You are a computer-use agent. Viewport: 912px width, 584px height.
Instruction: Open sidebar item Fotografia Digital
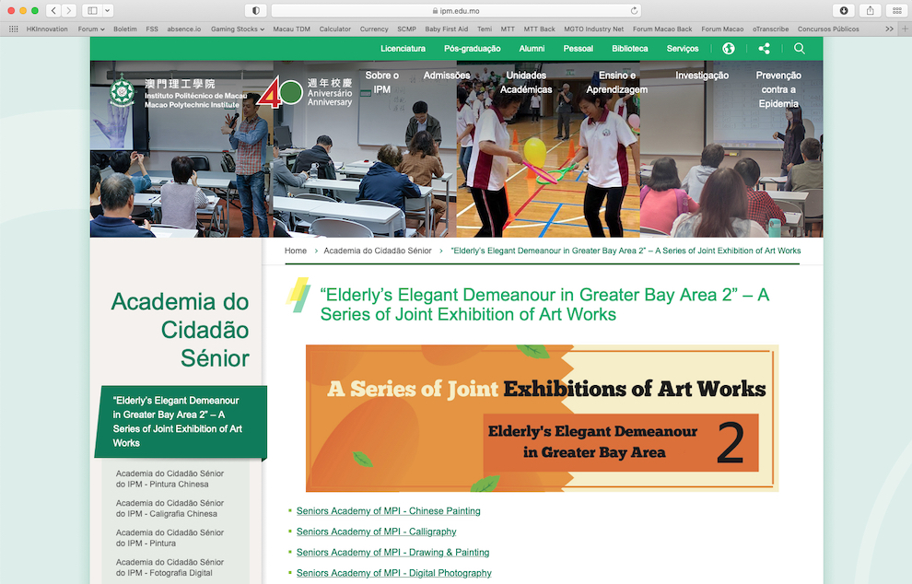coord(170,567)
